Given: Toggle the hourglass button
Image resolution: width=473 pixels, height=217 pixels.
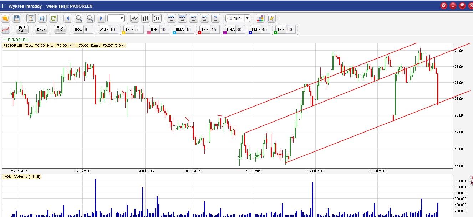Looking at the screenshot, I should click(x=31, y=18).
